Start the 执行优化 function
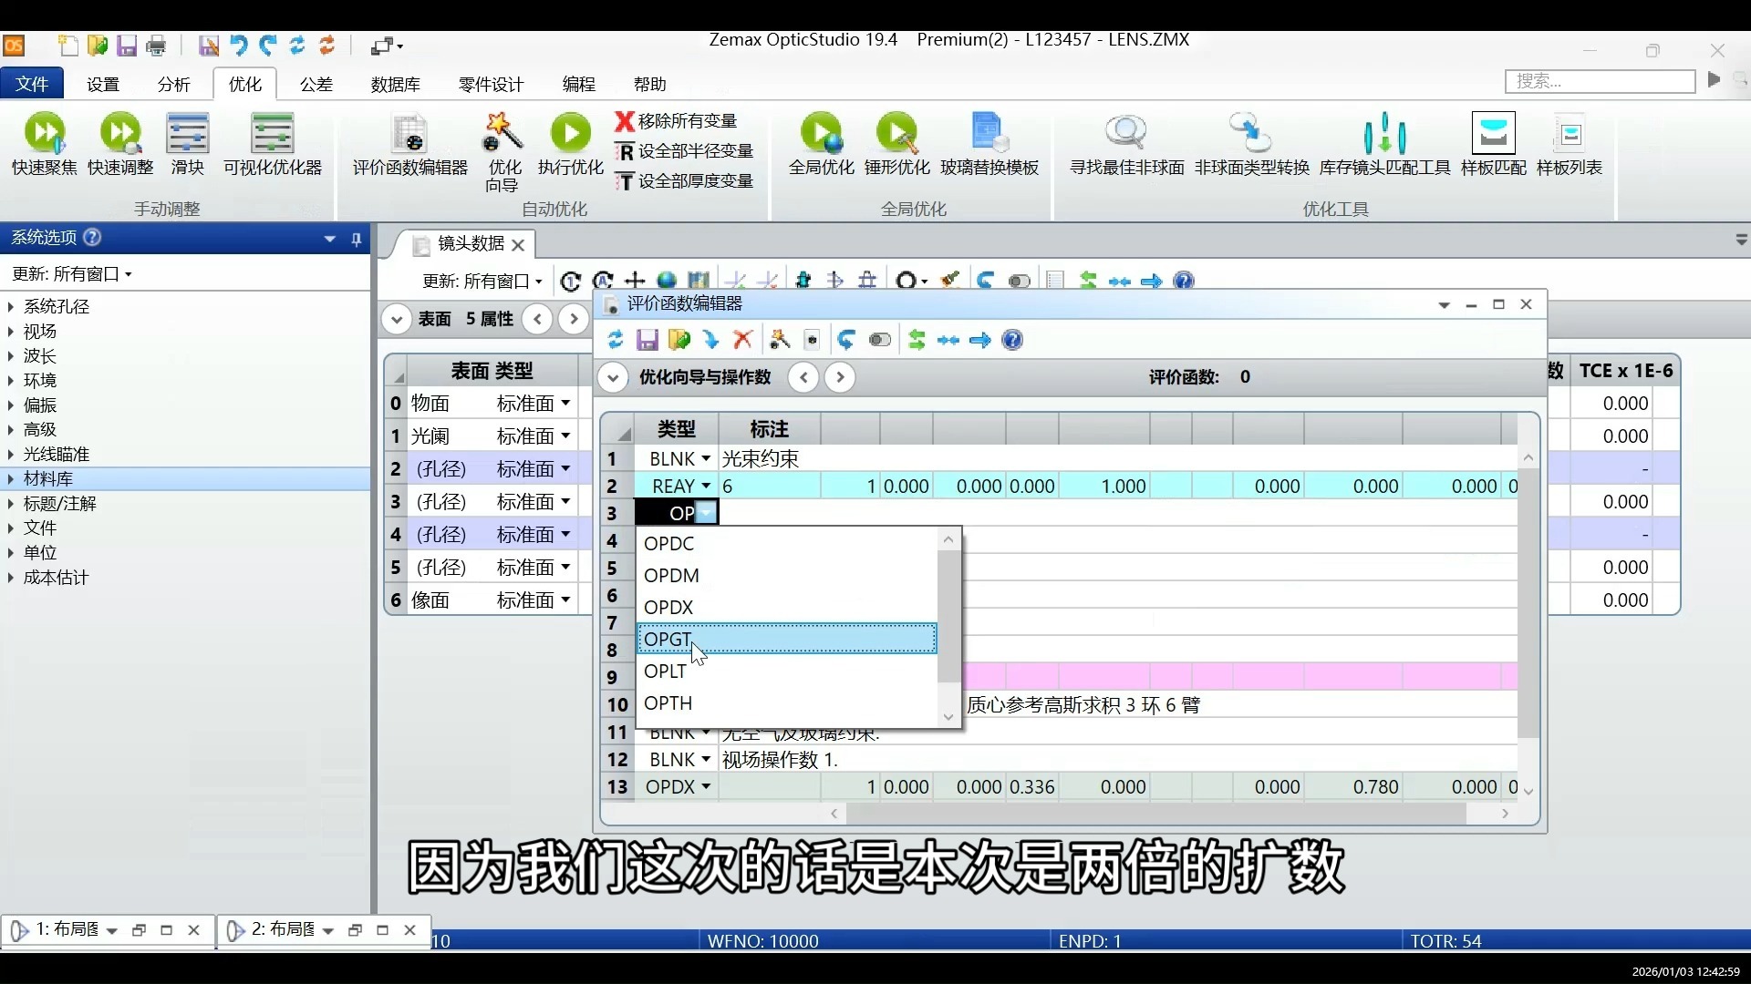 pos(571,141)
